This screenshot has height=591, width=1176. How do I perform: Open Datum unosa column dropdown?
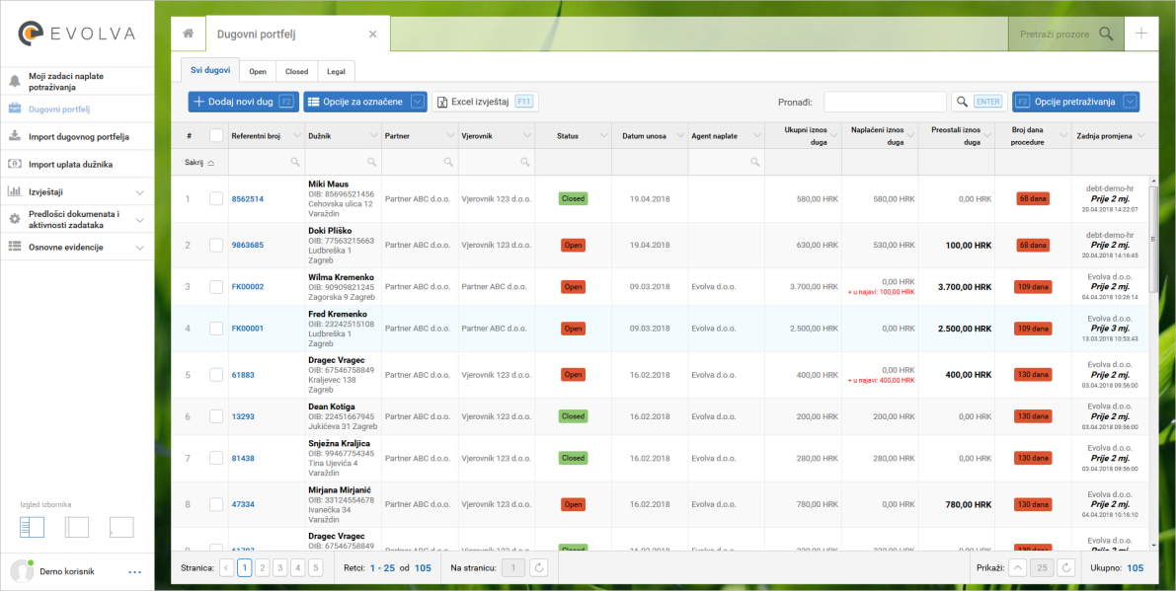(x=679, y=135)
